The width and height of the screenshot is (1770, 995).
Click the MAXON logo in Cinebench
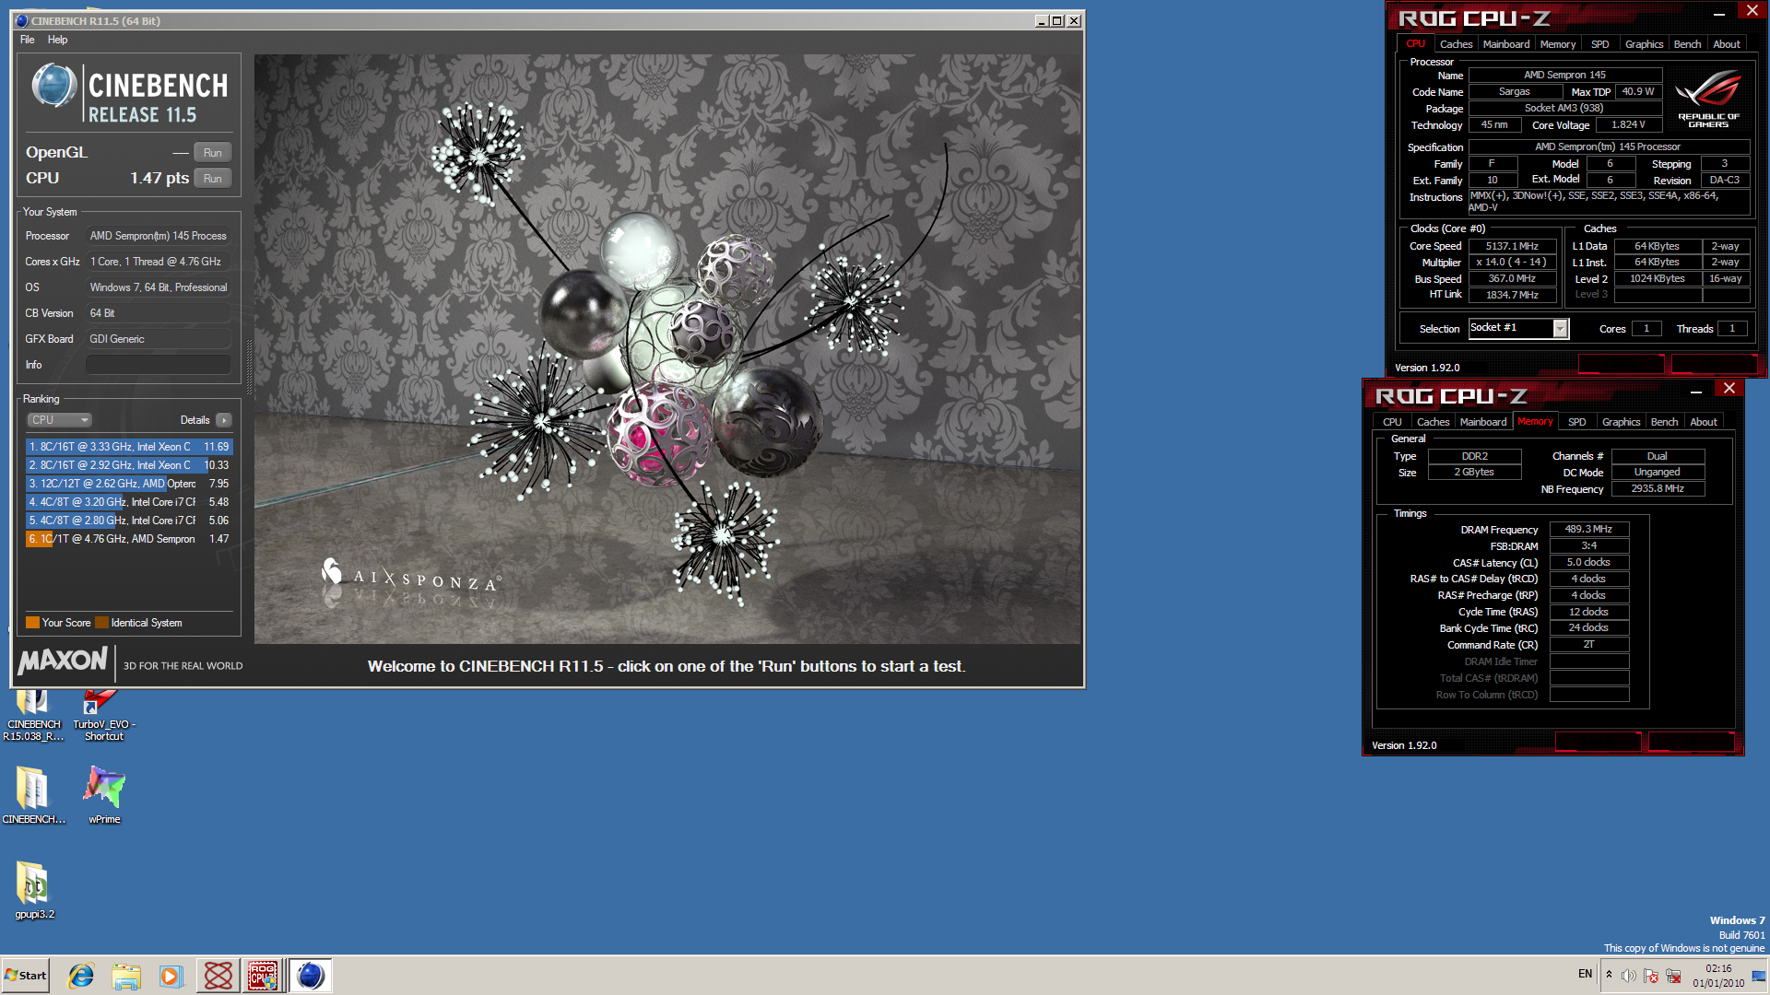(63, 661)
